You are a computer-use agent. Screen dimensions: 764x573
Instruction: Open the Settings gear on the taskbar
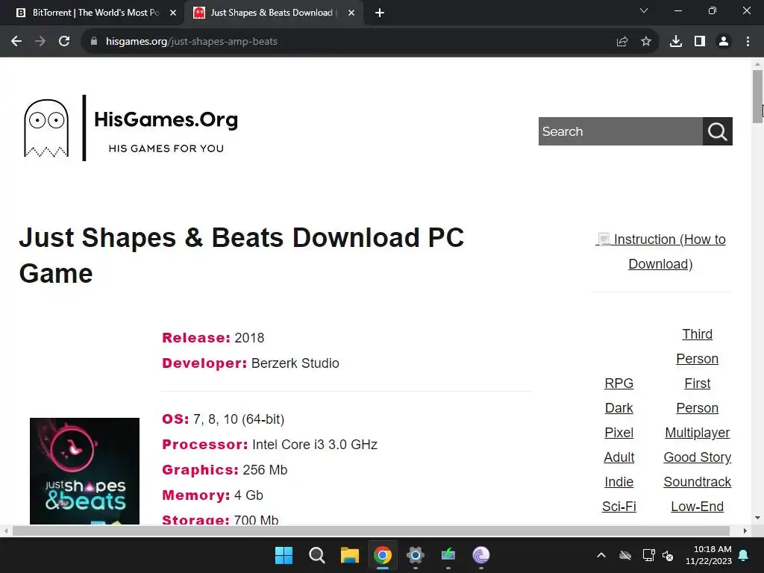point(415,555)
